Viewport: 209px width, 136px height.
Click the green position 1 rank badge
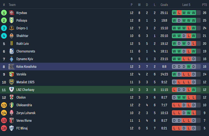(x=4, y=13)
